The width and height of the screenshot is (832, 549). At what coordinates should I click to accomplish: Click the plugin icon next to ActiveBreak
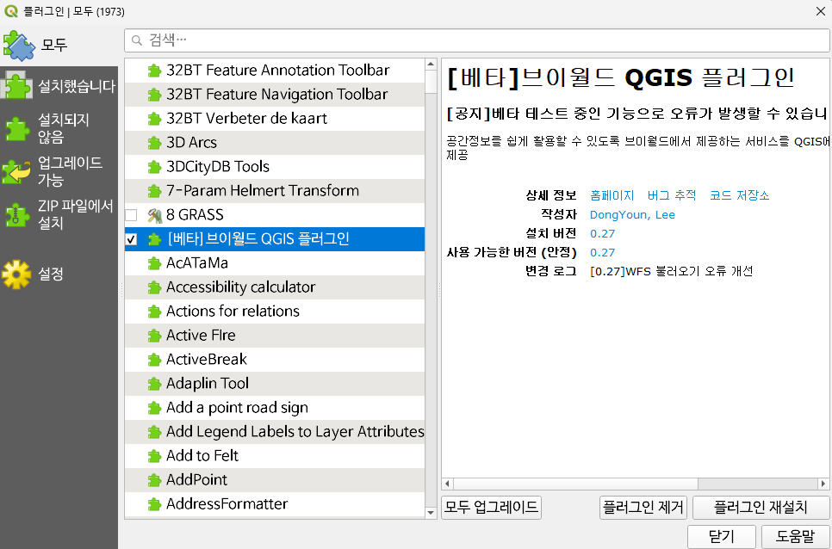pyautogui.click(x=154, y=360)
